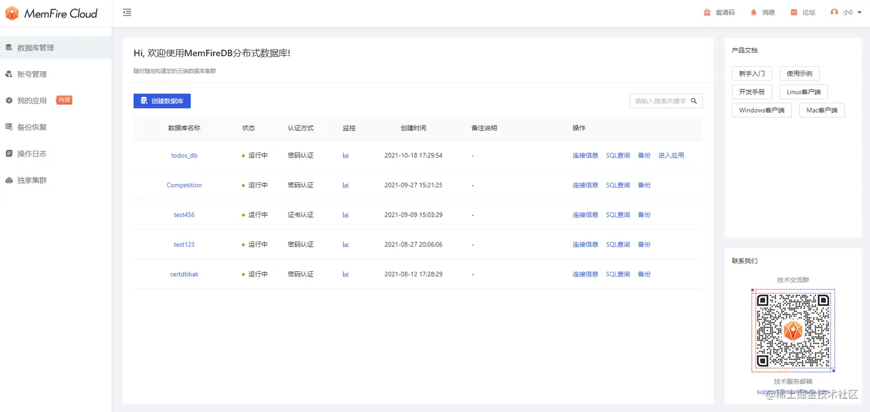
Task: Click SQL查询 for Competition
Action: [618, 185]
